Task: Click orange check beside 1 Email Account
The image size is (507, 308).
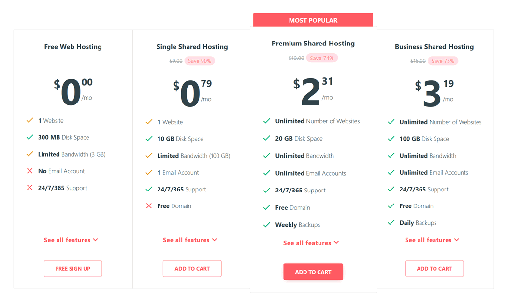Action: pos(149,173)
